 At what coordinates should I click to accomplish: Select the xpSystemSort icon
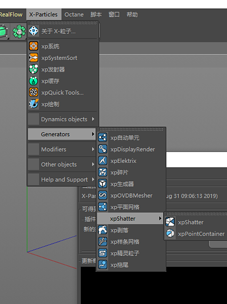click(33, 58)
